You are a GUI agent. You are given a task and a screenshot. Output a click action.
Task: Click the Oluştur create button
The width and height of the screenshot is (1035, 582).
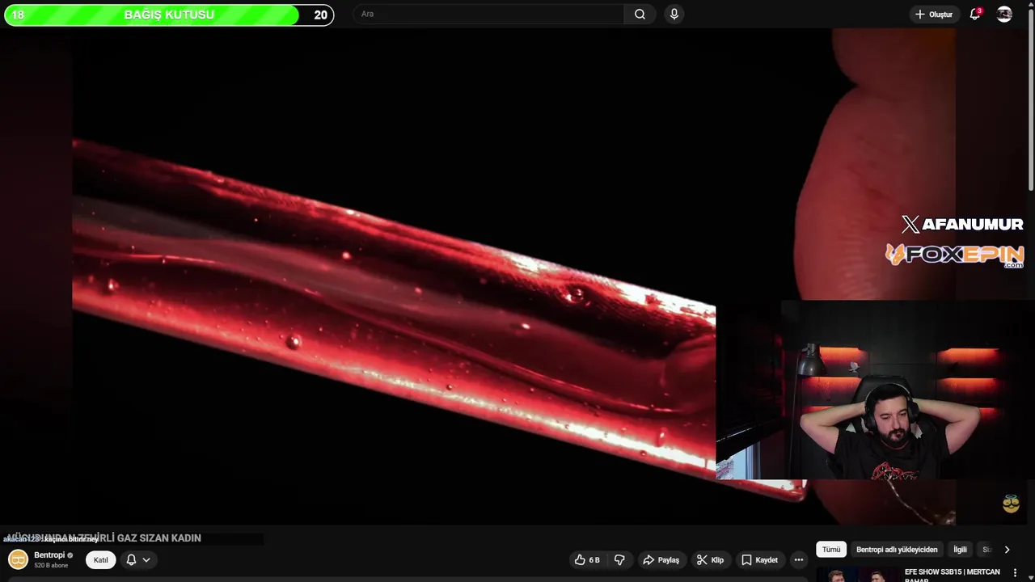click(x=933, y=15)
